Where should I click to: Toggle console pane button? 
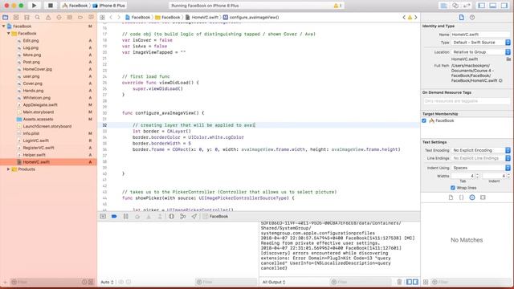[415, 282]
